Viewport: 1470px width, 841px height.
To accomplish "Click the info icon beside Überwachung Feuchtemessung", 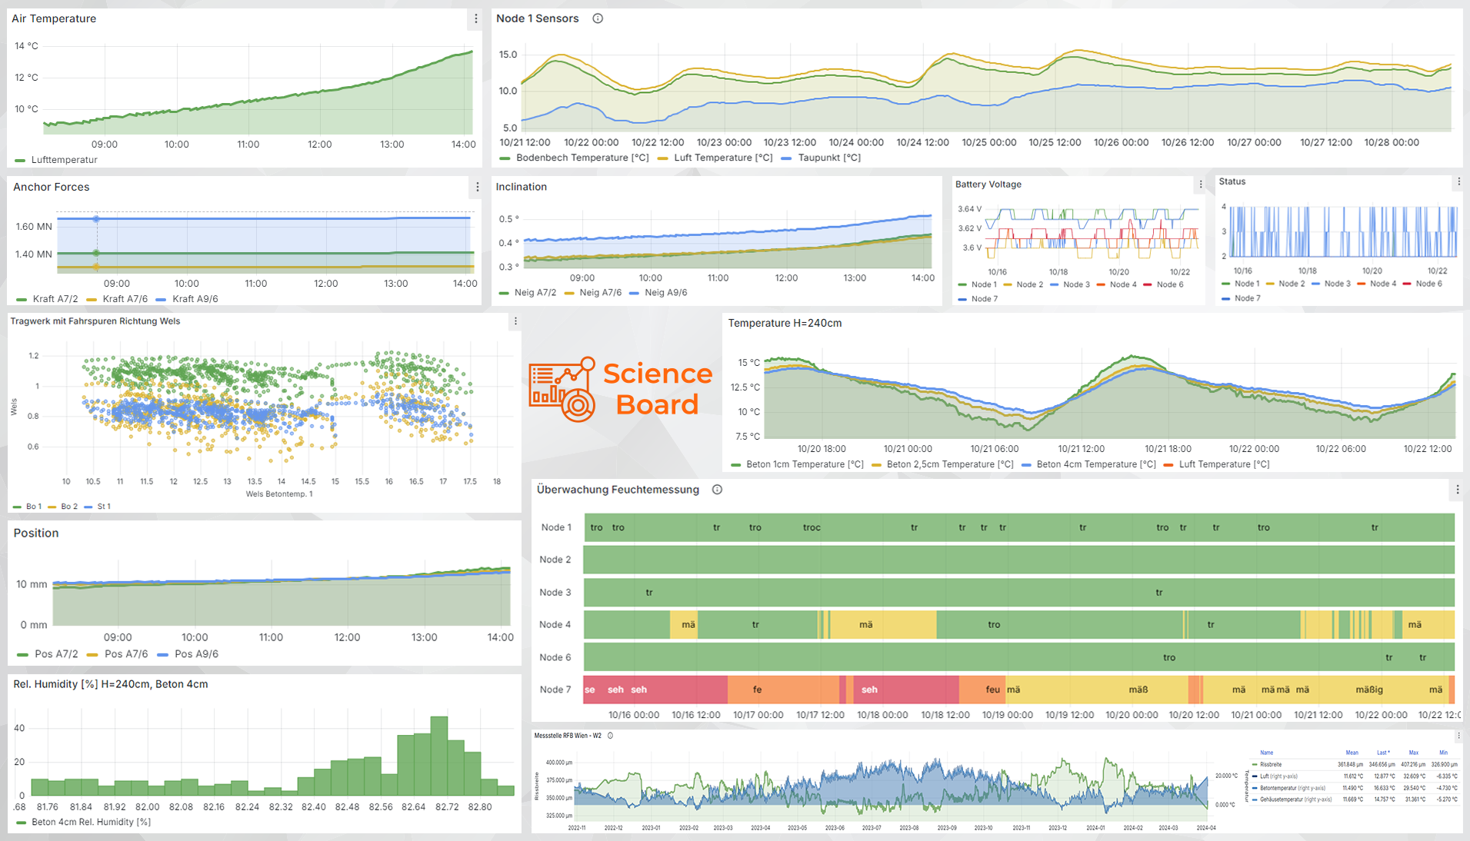I will coord(717,490).
